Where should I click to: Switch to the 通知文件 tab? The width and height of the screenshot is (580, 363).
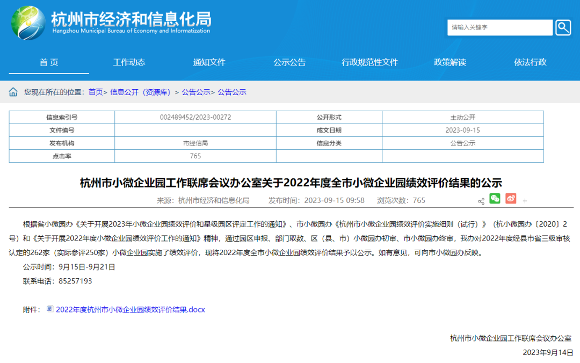pyautogui.click(x=209, y=62)
